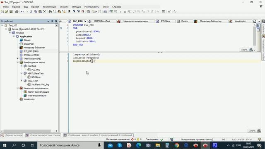Image resolution: width=265 pixels, height=149 pixels.
Task: Expand the TMBRTUSlave (FB) node
Action: click(x=18, y=59)
